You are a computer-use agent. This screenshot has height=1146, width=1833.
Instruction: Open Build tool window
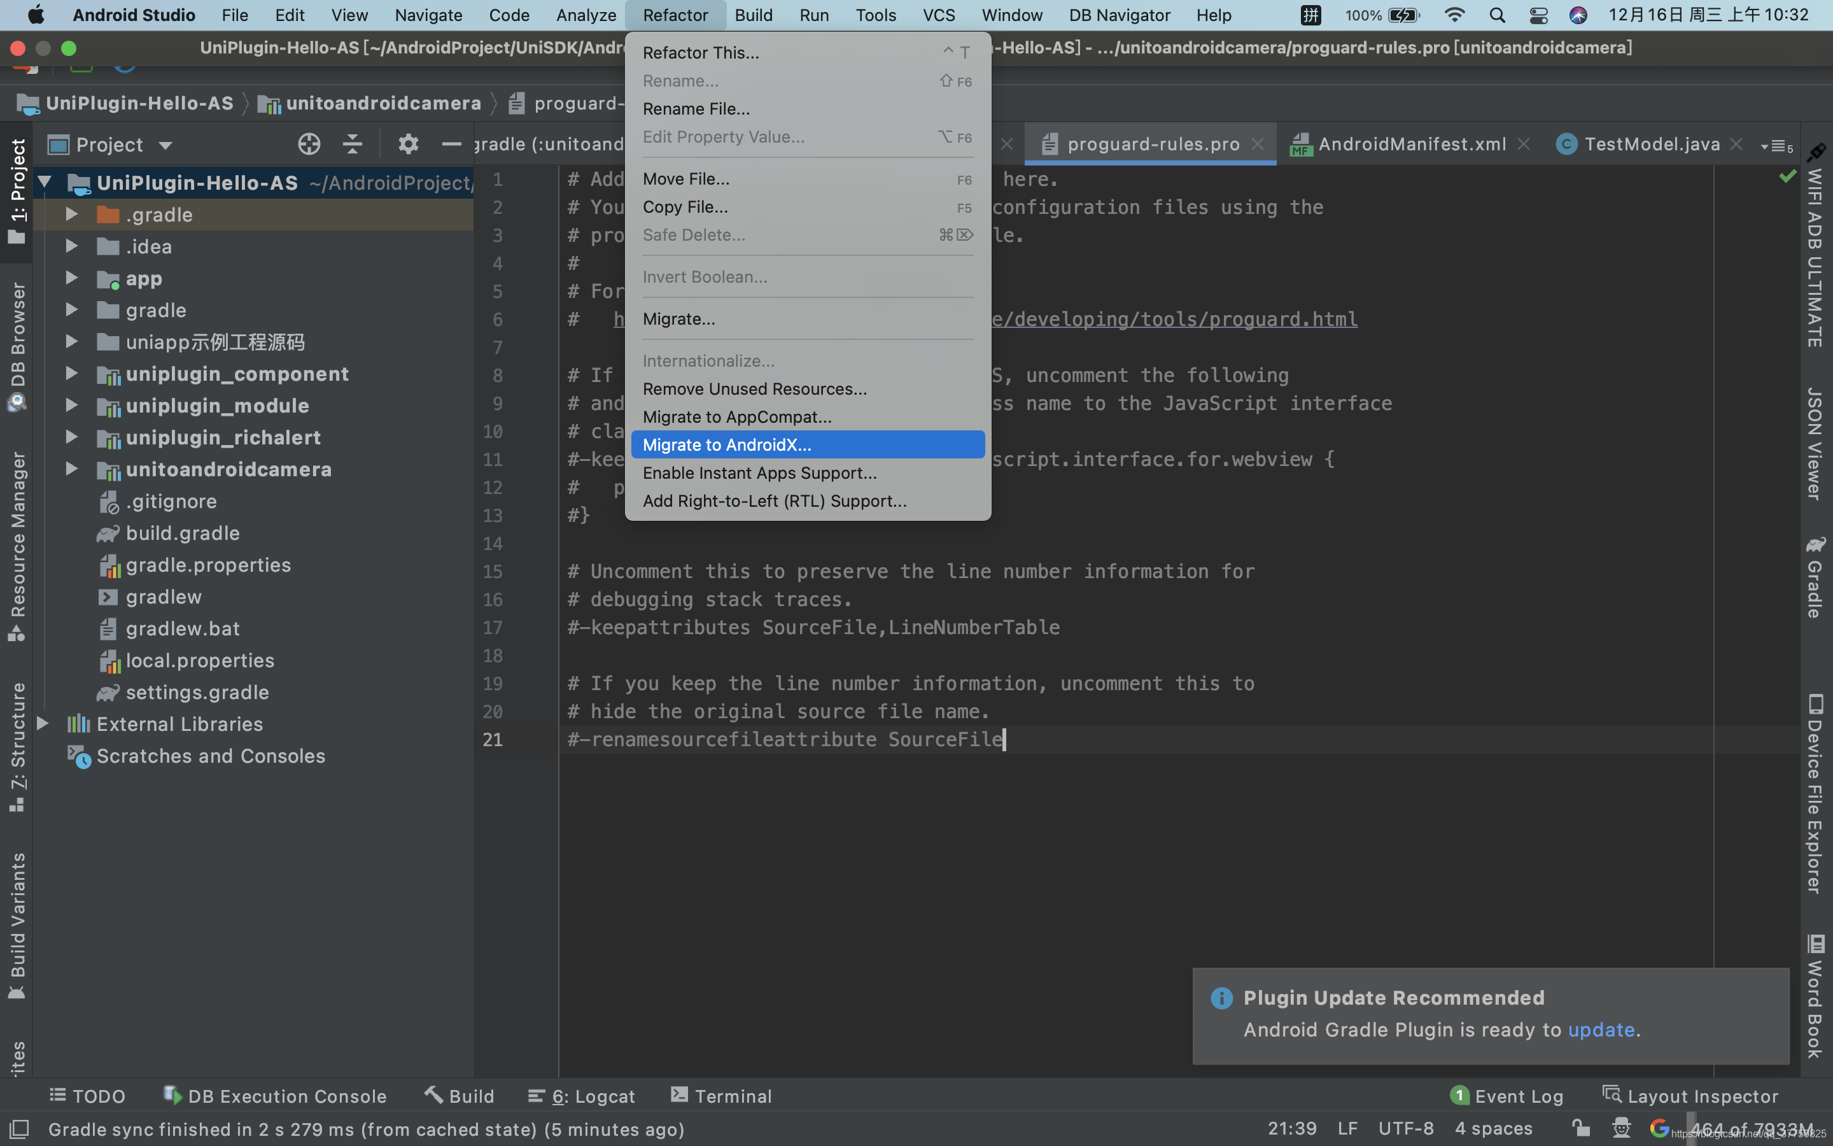[x=459, y=1096]
